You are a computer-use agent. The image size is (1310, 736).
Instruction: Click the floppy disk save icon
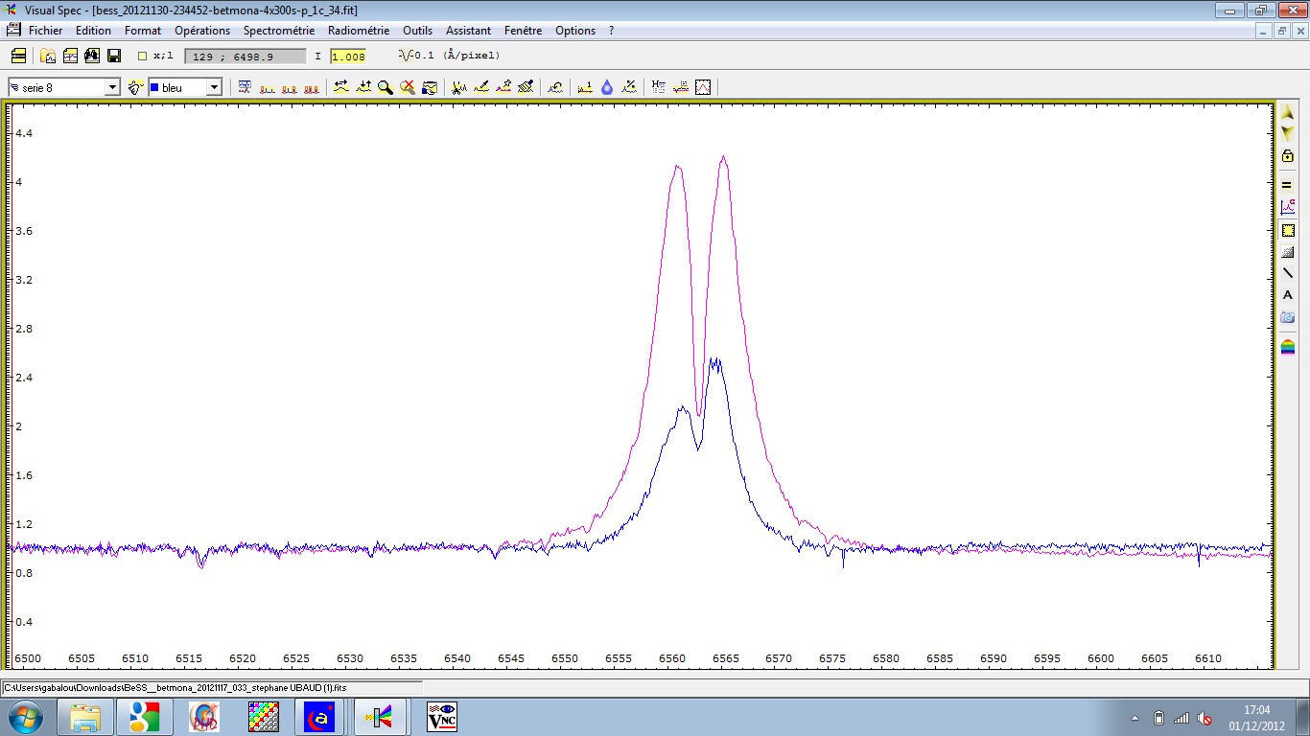[114, 56]
